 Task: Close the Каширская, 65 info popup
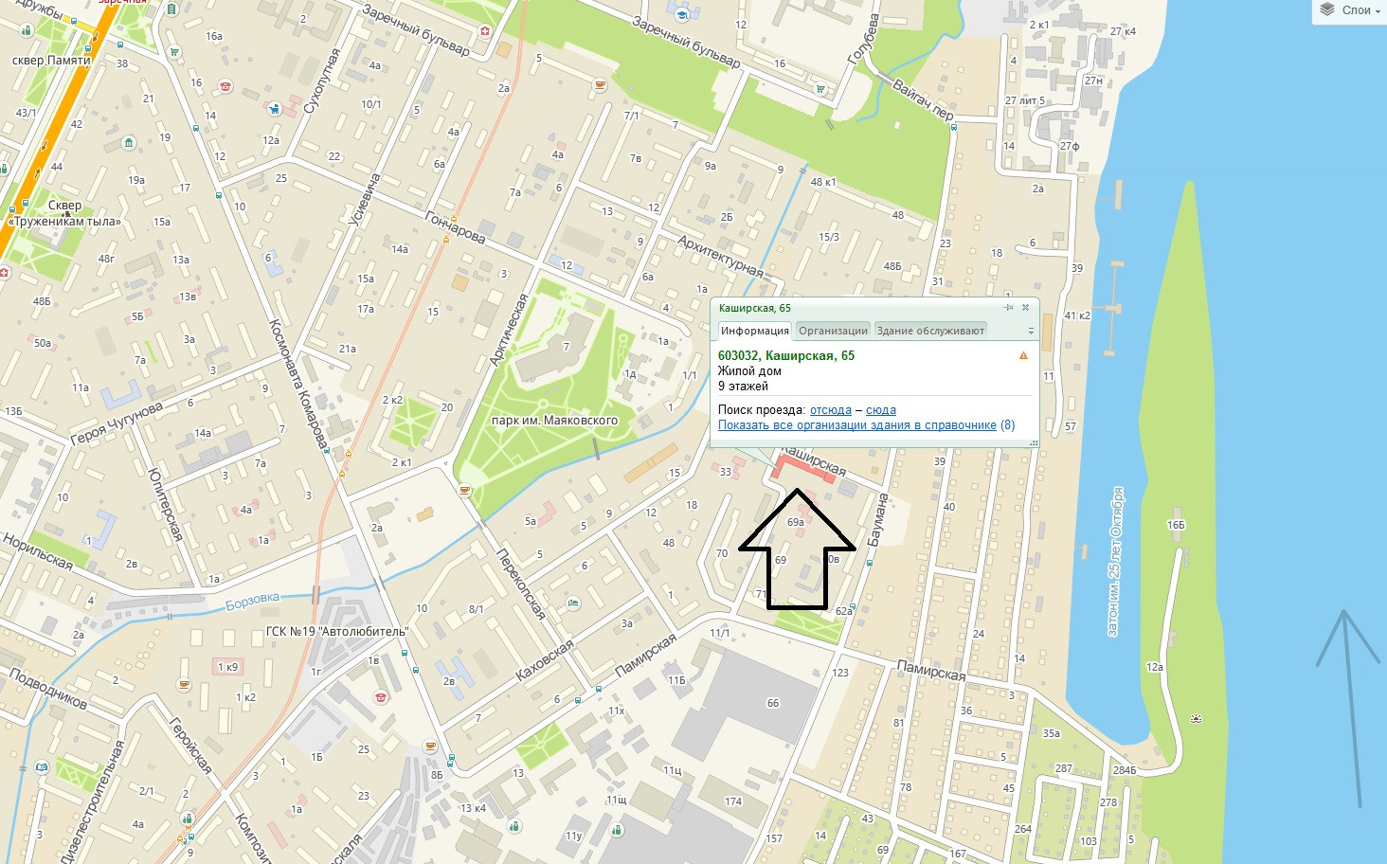click(1025, 308)
